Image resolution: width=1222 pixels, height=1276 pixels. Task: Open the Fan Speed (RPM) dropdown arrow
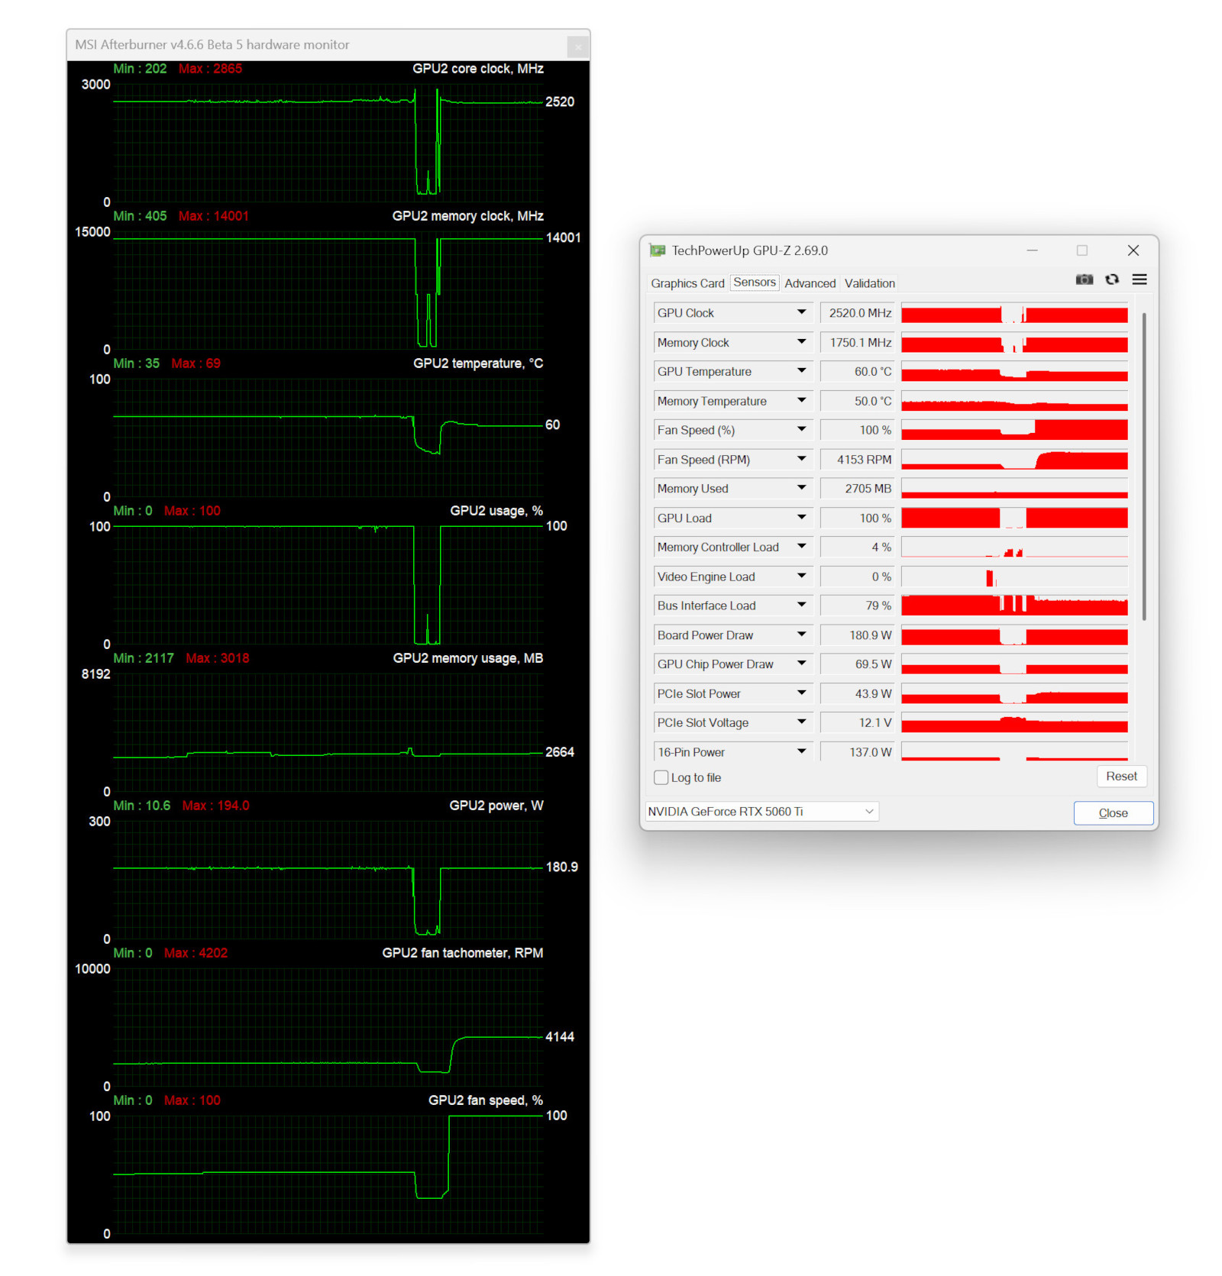[801, 459]
